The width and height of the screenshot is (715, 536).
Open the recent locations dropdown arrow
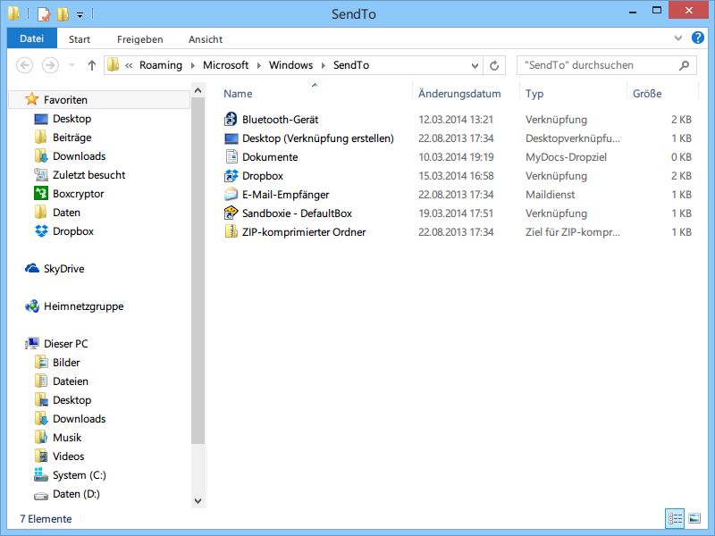coord(71,65)
